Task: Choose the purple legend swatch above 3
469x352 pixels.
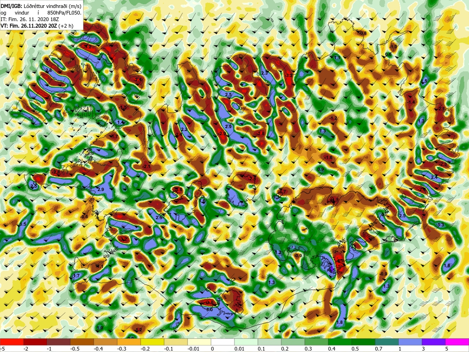Action: 434,342
